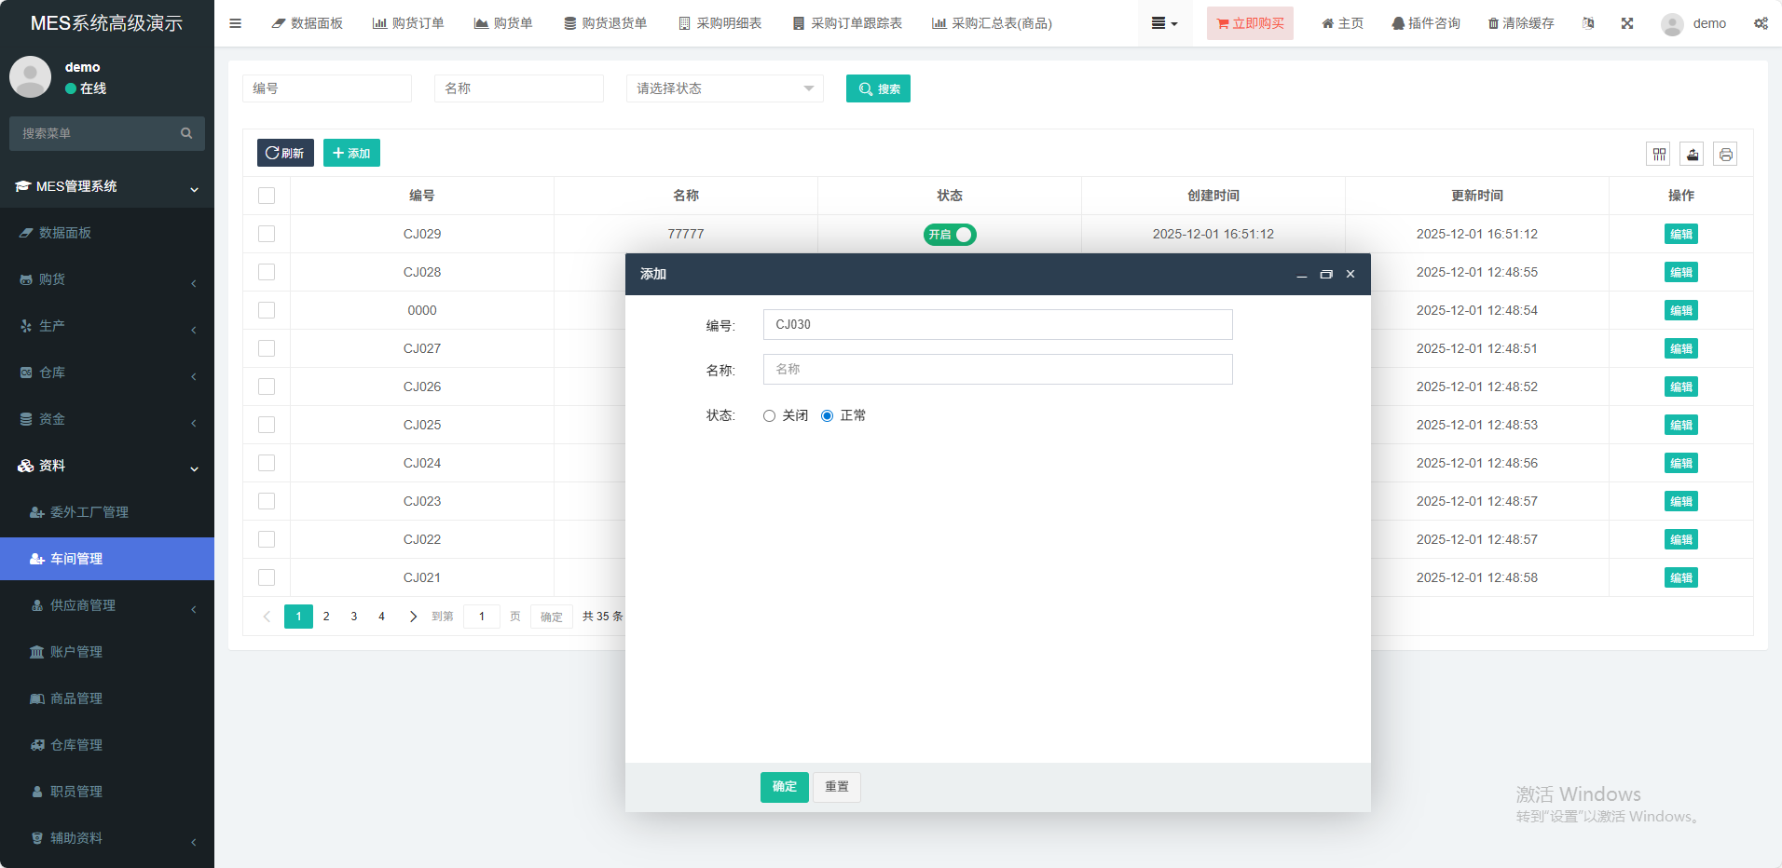Switch to the 购货订单 tab

pyautogui.click(x=408, y=23)
